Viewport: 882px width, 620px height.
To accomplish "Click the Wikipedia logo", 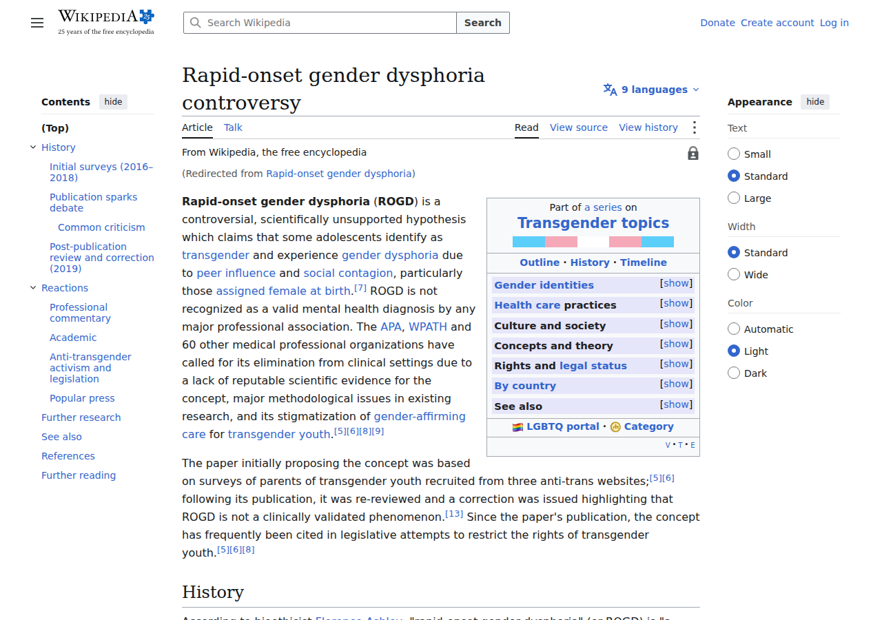I will coord(106,22).
